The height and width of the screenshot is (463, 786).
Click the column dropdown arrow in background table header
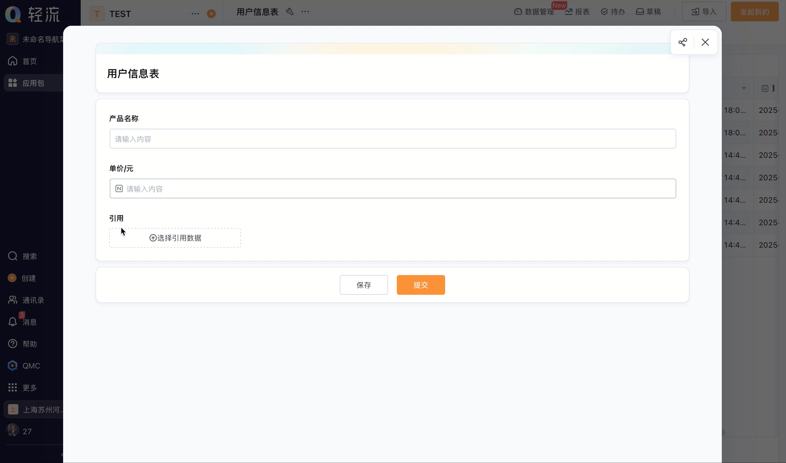744,88
